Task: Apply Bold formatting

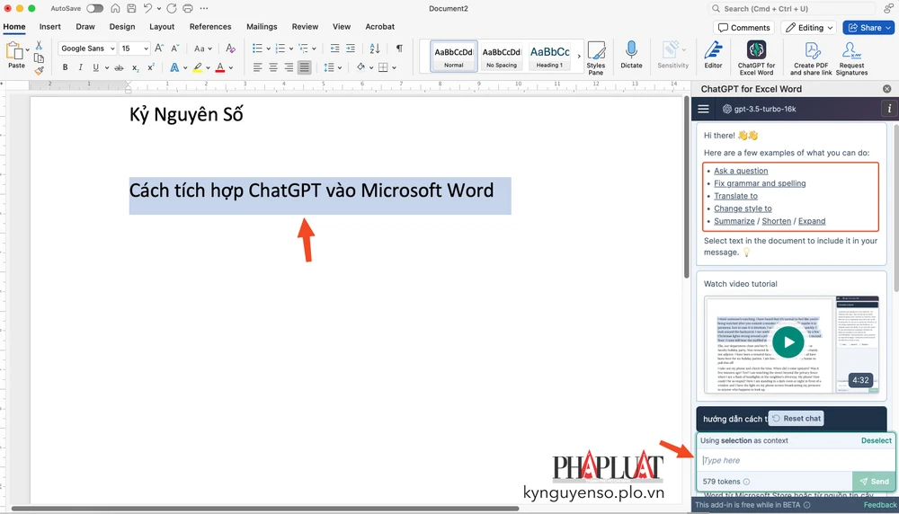Action: pos(66,67)
